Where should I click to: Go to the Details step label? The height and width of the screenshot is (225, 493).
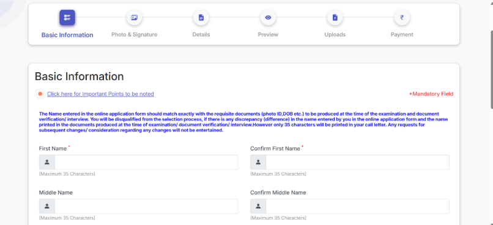coord(201,35)
